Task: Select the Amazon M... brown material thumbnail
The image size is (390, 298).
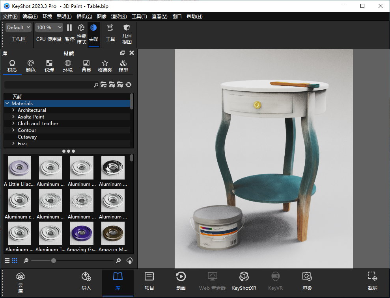Action: [113, 233]
